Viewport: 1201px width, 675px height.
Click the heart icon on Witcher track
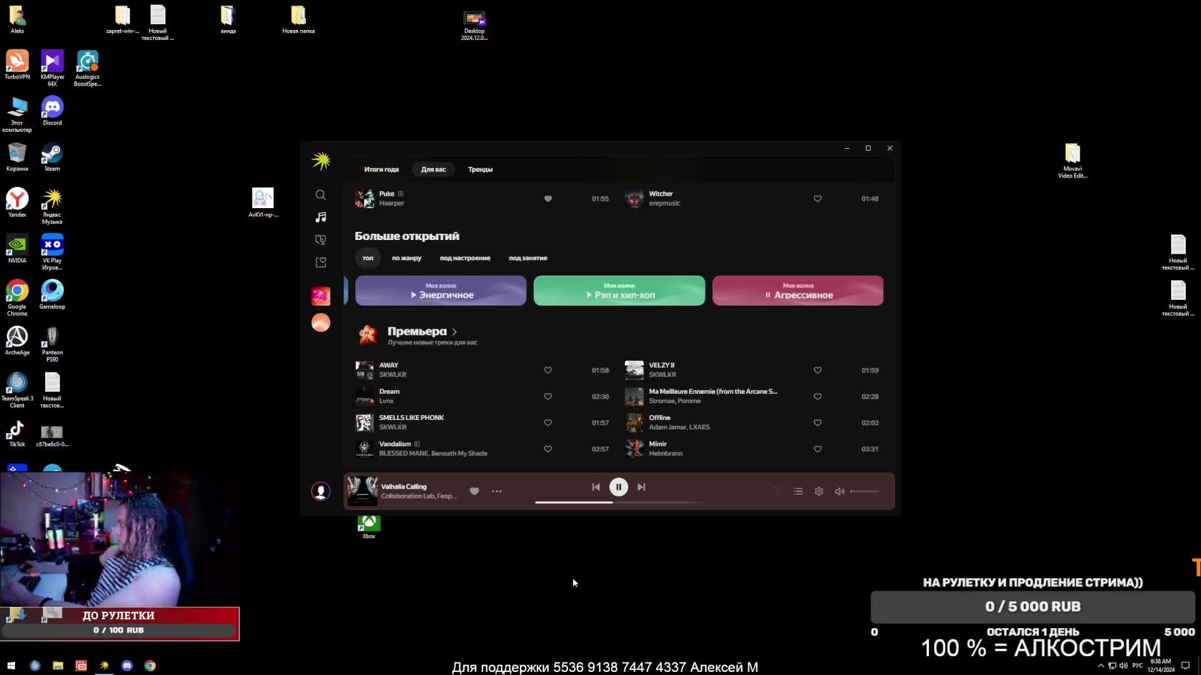point(818,199)
